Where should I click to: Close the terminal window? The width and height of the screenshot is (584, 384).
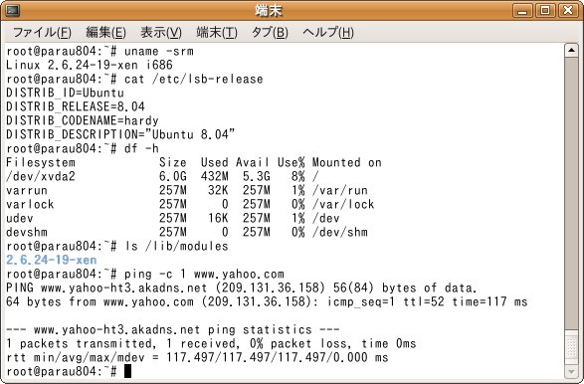(x=568, y=10)
